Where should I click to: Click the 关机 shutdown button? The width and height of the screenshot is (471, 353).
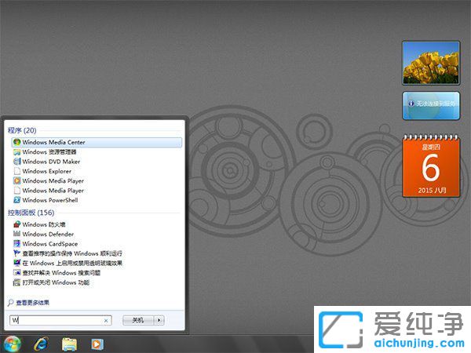(138, 320)
